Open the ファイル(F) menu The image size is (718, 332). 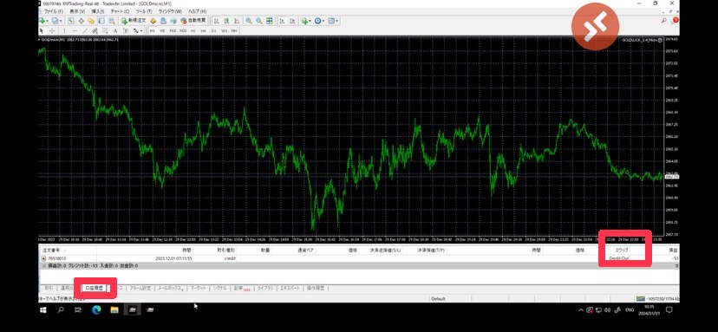(x=54, y=11)
